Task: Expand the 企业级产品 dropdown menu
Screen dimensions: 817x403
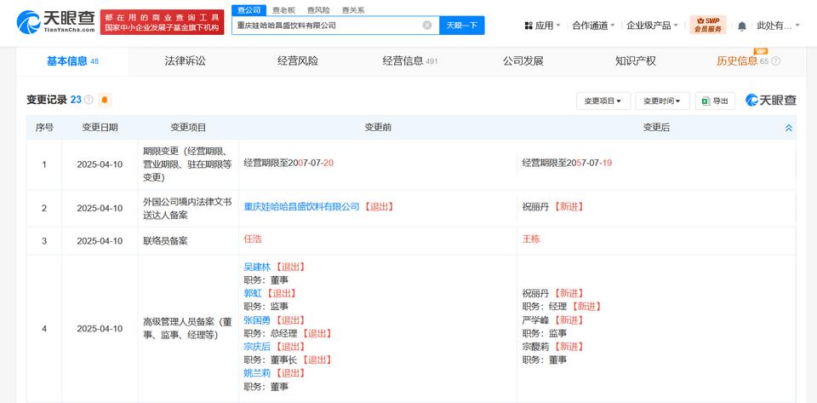Action: (653, 25)
